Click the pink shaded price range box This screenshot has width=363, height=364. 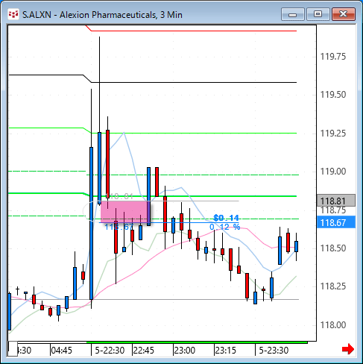[125, 212]
